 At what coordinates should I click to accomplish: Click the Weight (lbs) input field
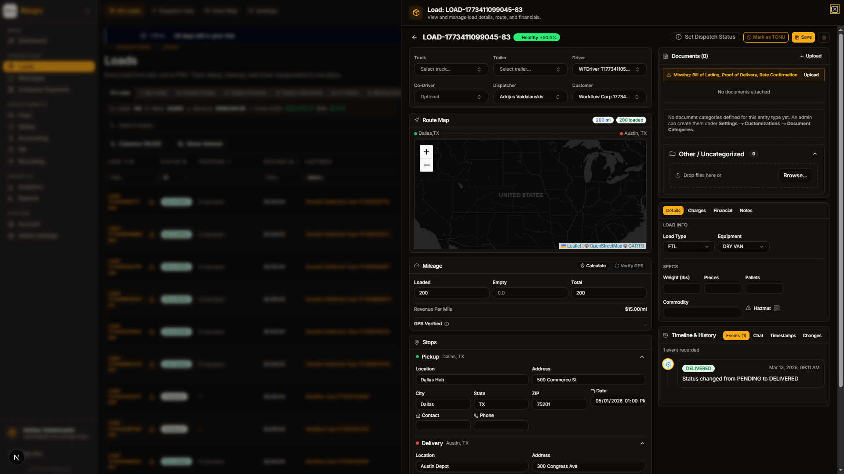pyautogui.click(x=682, y=288)
